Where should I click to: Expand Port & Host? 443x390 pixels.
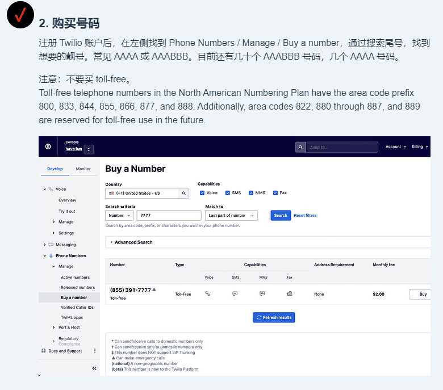pyautogui.click(x=54, y=328)
